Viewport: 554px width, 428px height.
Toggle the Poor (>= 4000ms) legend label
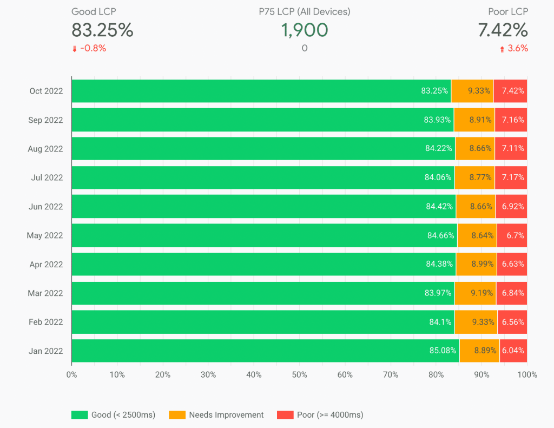(x=330, y=415)
